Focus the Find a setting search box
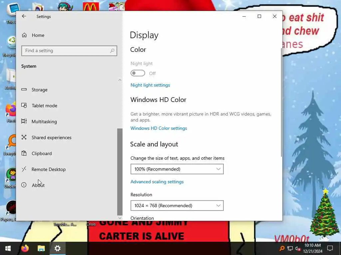This screenshot has height=255, width=341. click(69, 51)
